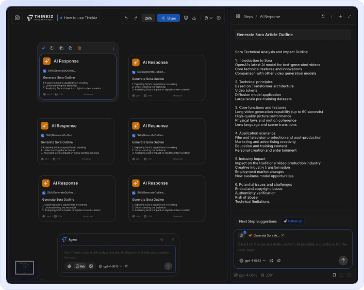The height and width of the screenshot is (290, 364).
Task: Download the canvas via toolbar icon
Action: [194, 18]
